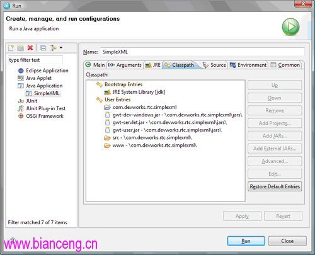Switch to the Classpath tab
The height and width of the screenshot is (255, 315).
pyautogui.click(x=179, y=65)
